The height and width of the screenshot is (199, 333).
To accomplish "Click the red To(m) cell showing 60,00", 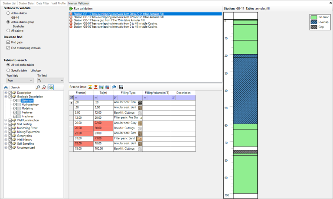I will point(104,128).
